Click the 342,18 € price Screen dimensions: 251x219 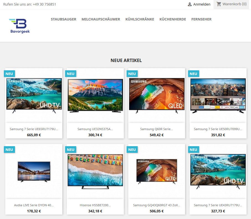point(95,211)
